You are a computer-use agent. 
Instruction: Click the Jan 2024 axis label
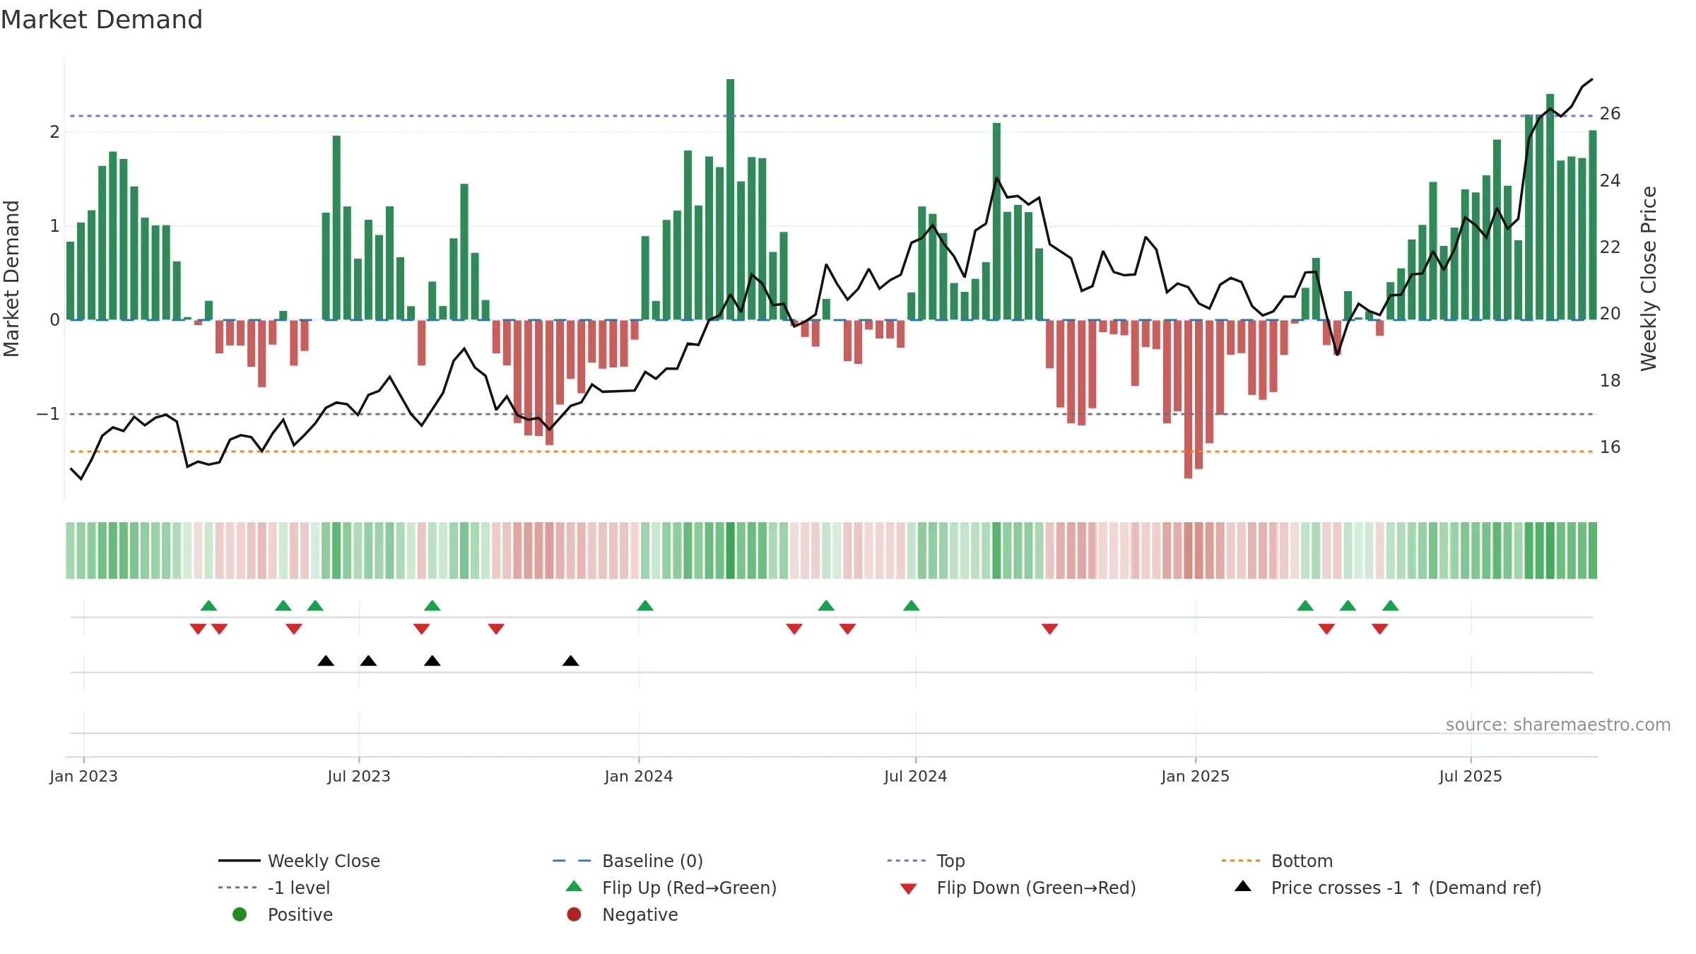coord(639,776)
